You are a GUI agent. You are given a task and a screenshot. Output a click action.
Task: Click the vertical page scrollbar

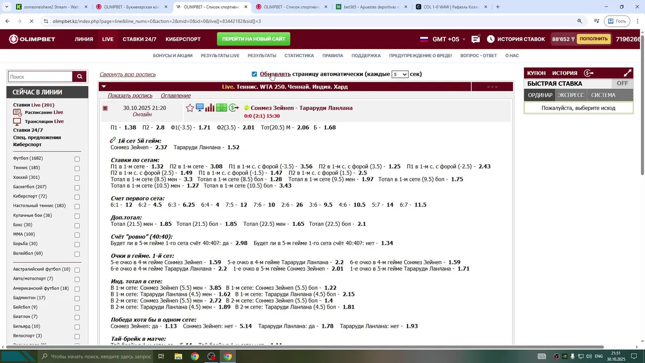pyautogui.click(x=642, y=106)
